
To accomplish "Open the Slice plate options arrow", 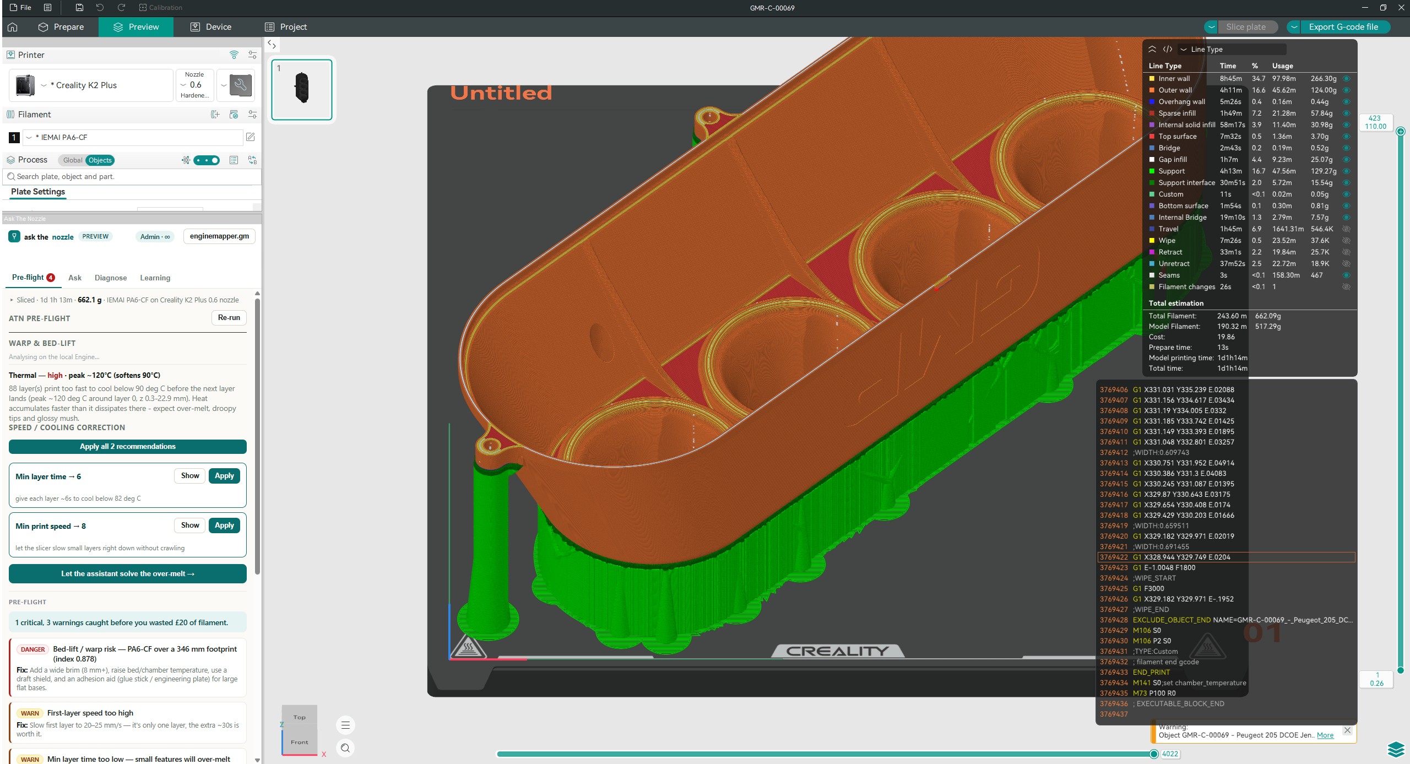I will (x=1212, y=27).
